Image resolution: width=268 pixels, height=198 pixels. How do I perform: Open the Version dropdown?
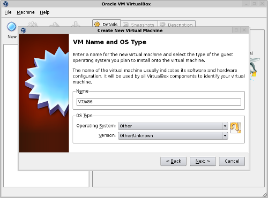point(173,135)
